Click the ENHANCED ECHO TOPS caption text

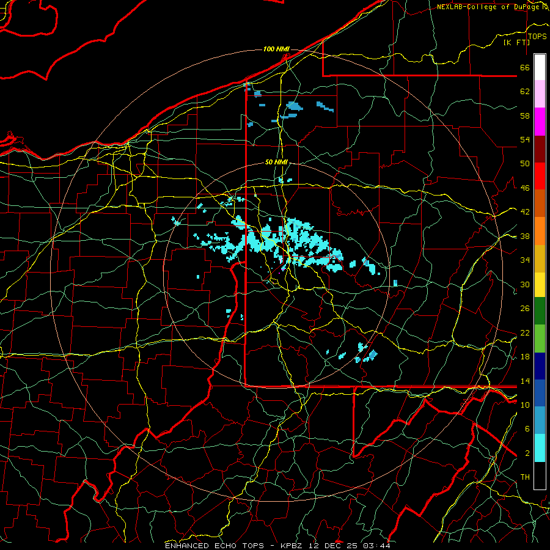[215, 546]
